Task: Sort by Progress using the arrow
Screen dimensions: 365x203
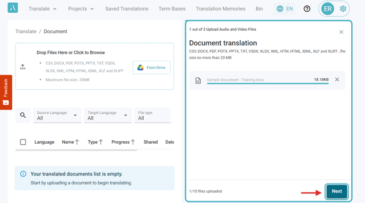Action: pos(133,142)
